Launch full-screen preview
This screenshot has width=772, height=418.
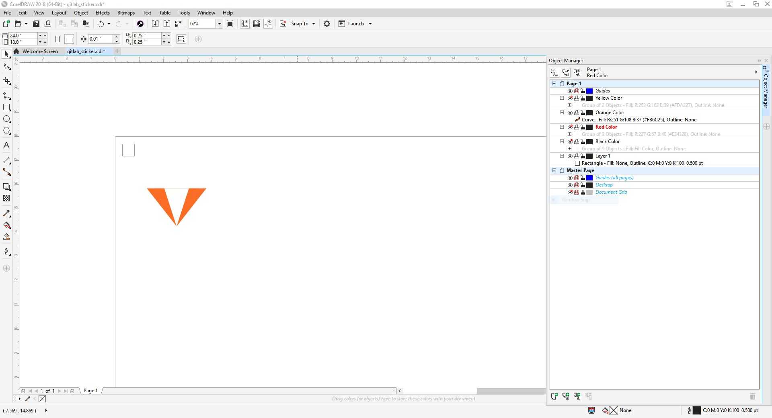point(230,24)
